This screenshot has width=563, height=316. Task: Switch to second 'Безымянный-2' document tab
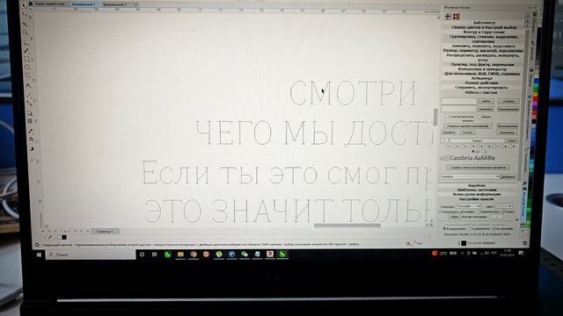coord(115,4)
